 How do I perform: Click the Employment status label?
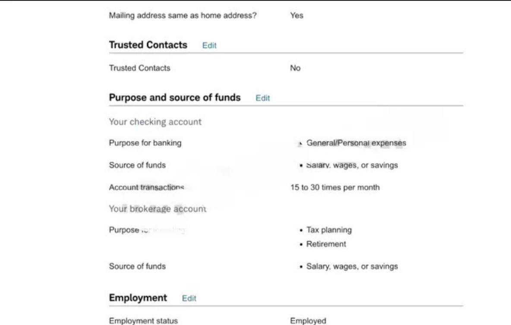point(143,321)
